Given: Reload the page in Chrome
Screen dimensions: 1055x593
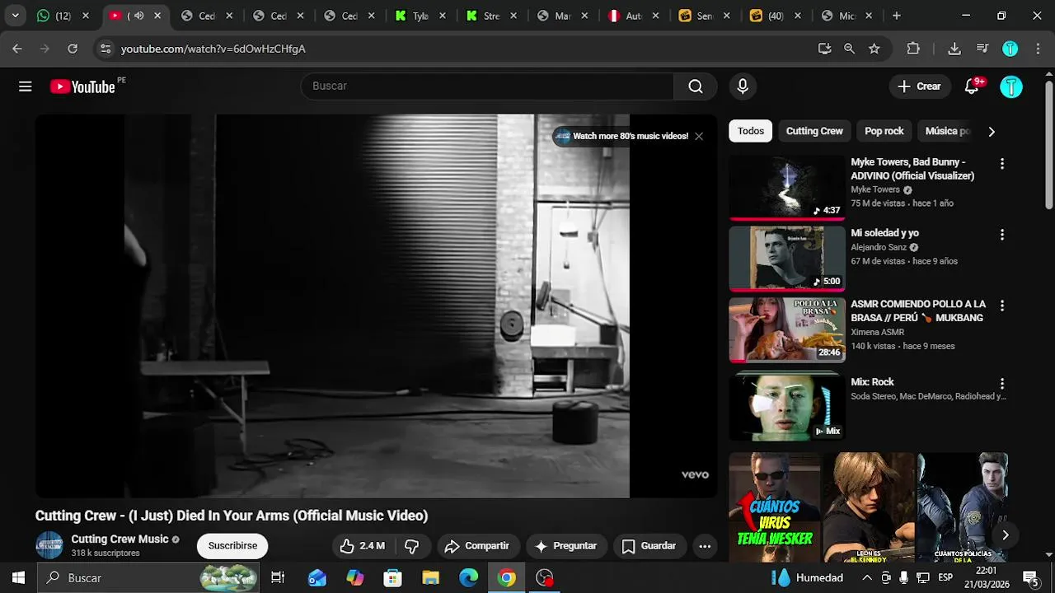Looking at the screenshot, I should click(x=73, y=49).
